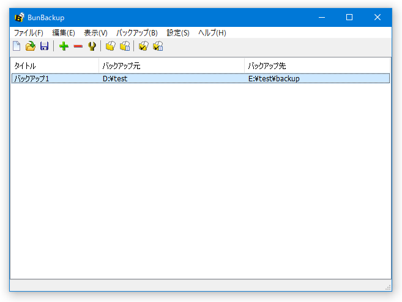
Task: Click the BunBackup title bar app icon
Action: tap(19, 17)
